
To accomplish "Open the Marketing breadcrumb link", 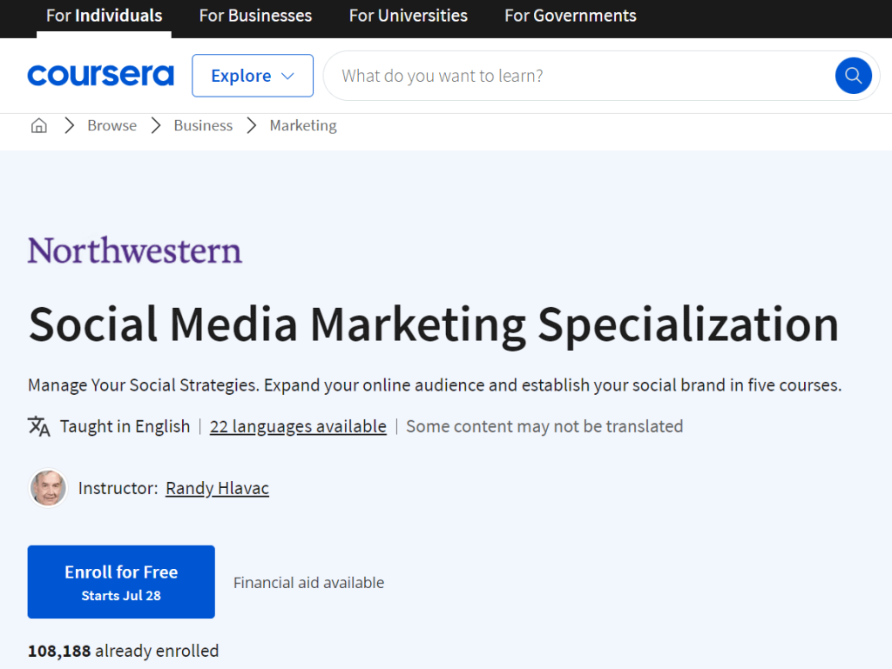I will pyautogui.click(x=303, y=126).
